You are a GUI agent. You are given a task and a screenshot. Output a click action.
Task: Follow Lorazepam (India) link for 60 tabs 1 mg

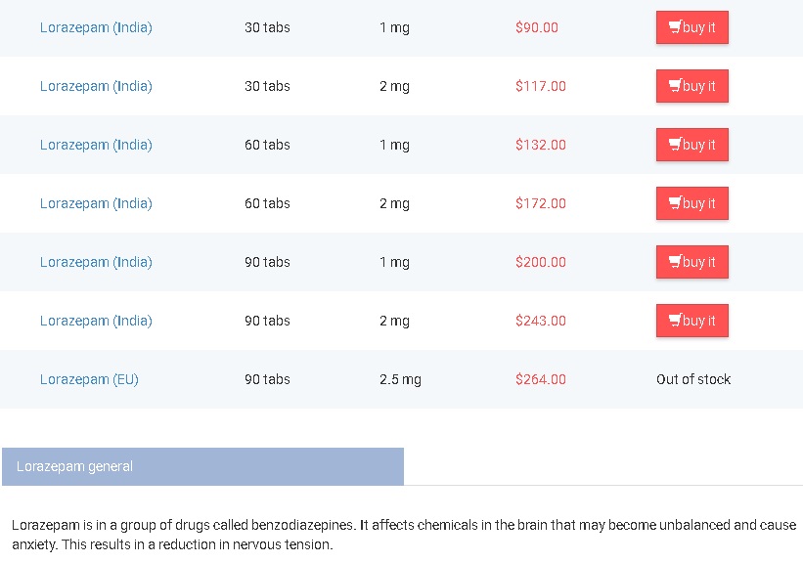(96, 145)
